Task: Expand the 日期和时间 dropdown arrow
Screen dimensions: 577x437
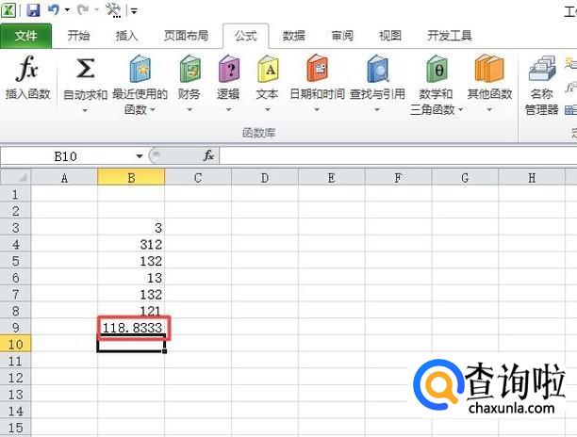Action: [317, 109]
